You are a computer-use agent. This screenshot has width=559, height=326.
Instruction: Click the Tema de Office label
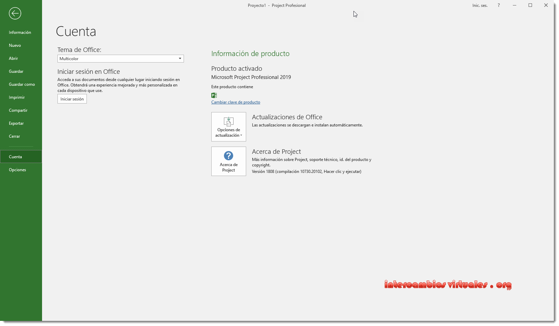point(79,50)
